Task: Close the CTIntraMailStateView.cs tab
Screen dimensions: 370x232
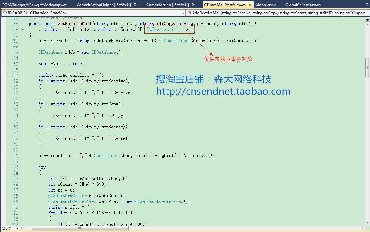Action: pos(250,5)
